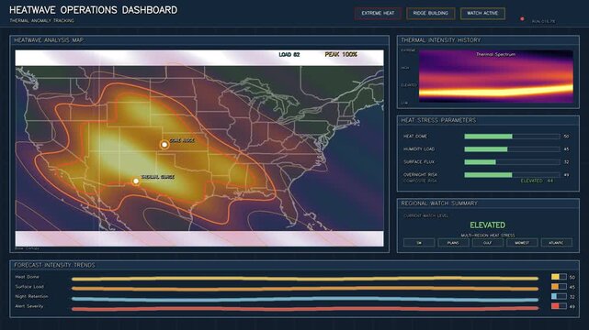Click the WATCH ACTIVE status button
The height and width of the screenshot is (330, 589).
coord(482,13)
